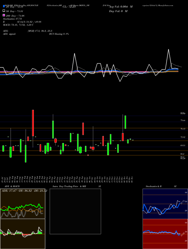Click the 'SI 14/3: 51.32 / 49.88' readout

(29, 22)
